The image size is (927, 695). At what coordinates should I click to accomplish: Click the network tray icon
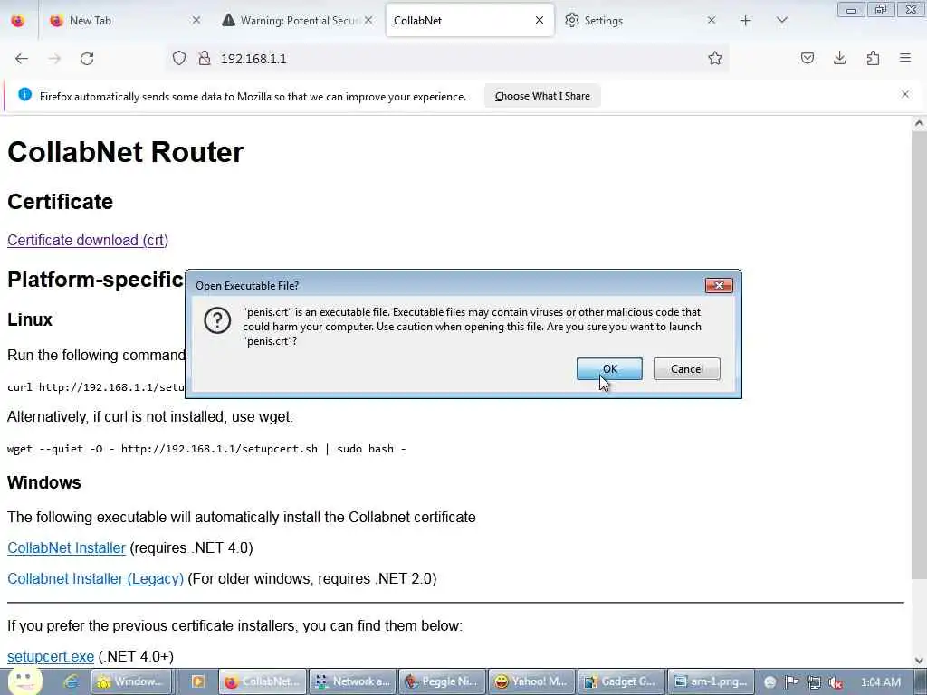[x=814, y=682]
